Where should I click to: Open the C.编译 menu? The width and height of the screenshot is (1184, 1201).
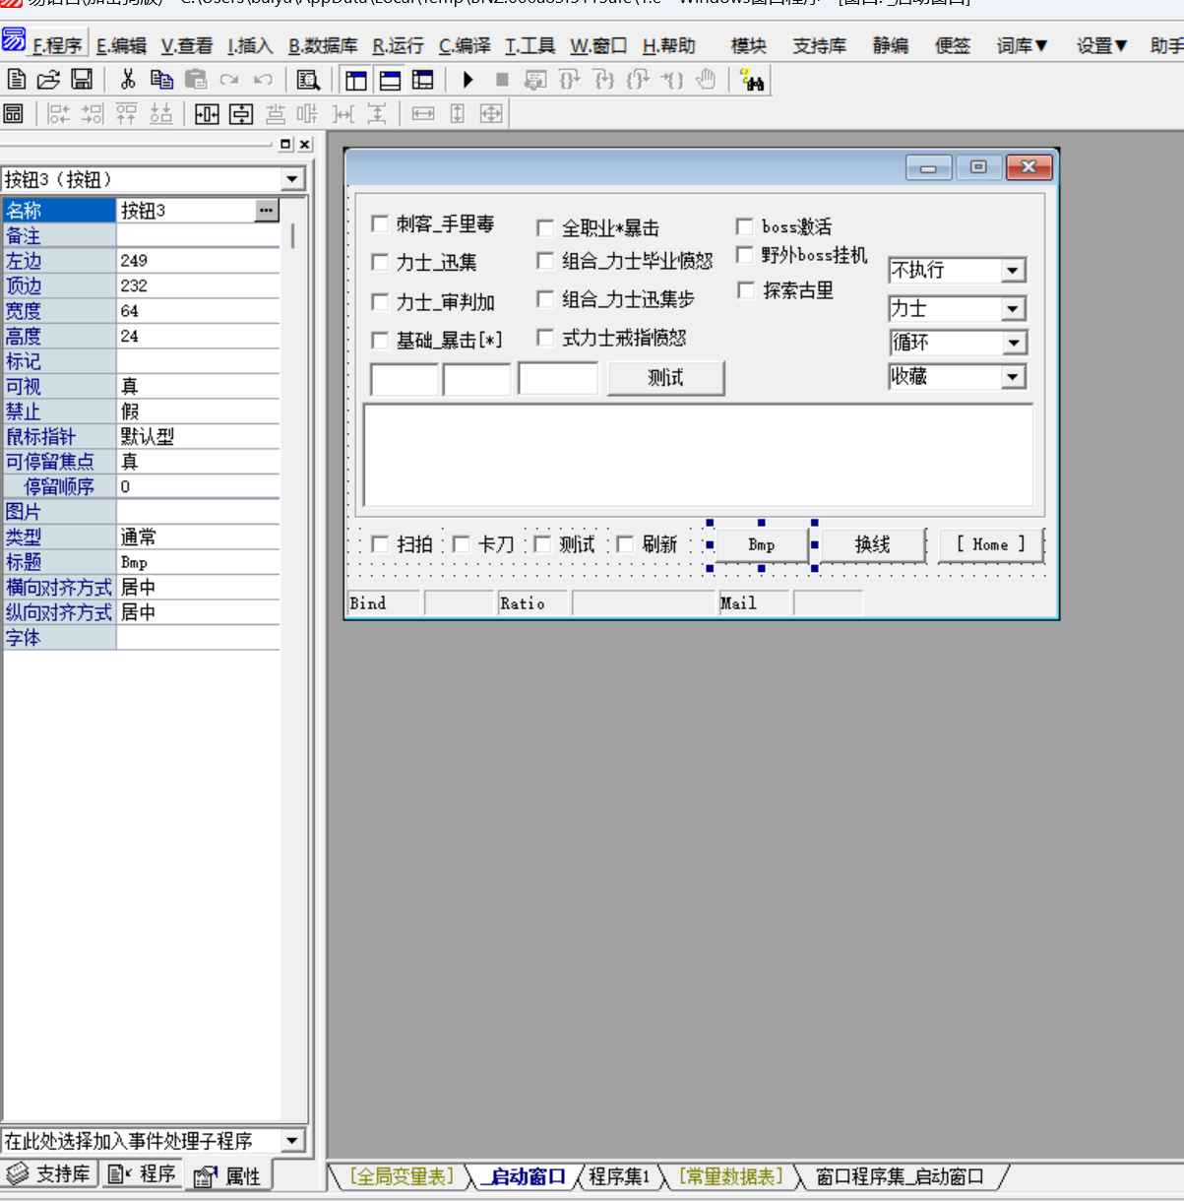click(464, 45)
